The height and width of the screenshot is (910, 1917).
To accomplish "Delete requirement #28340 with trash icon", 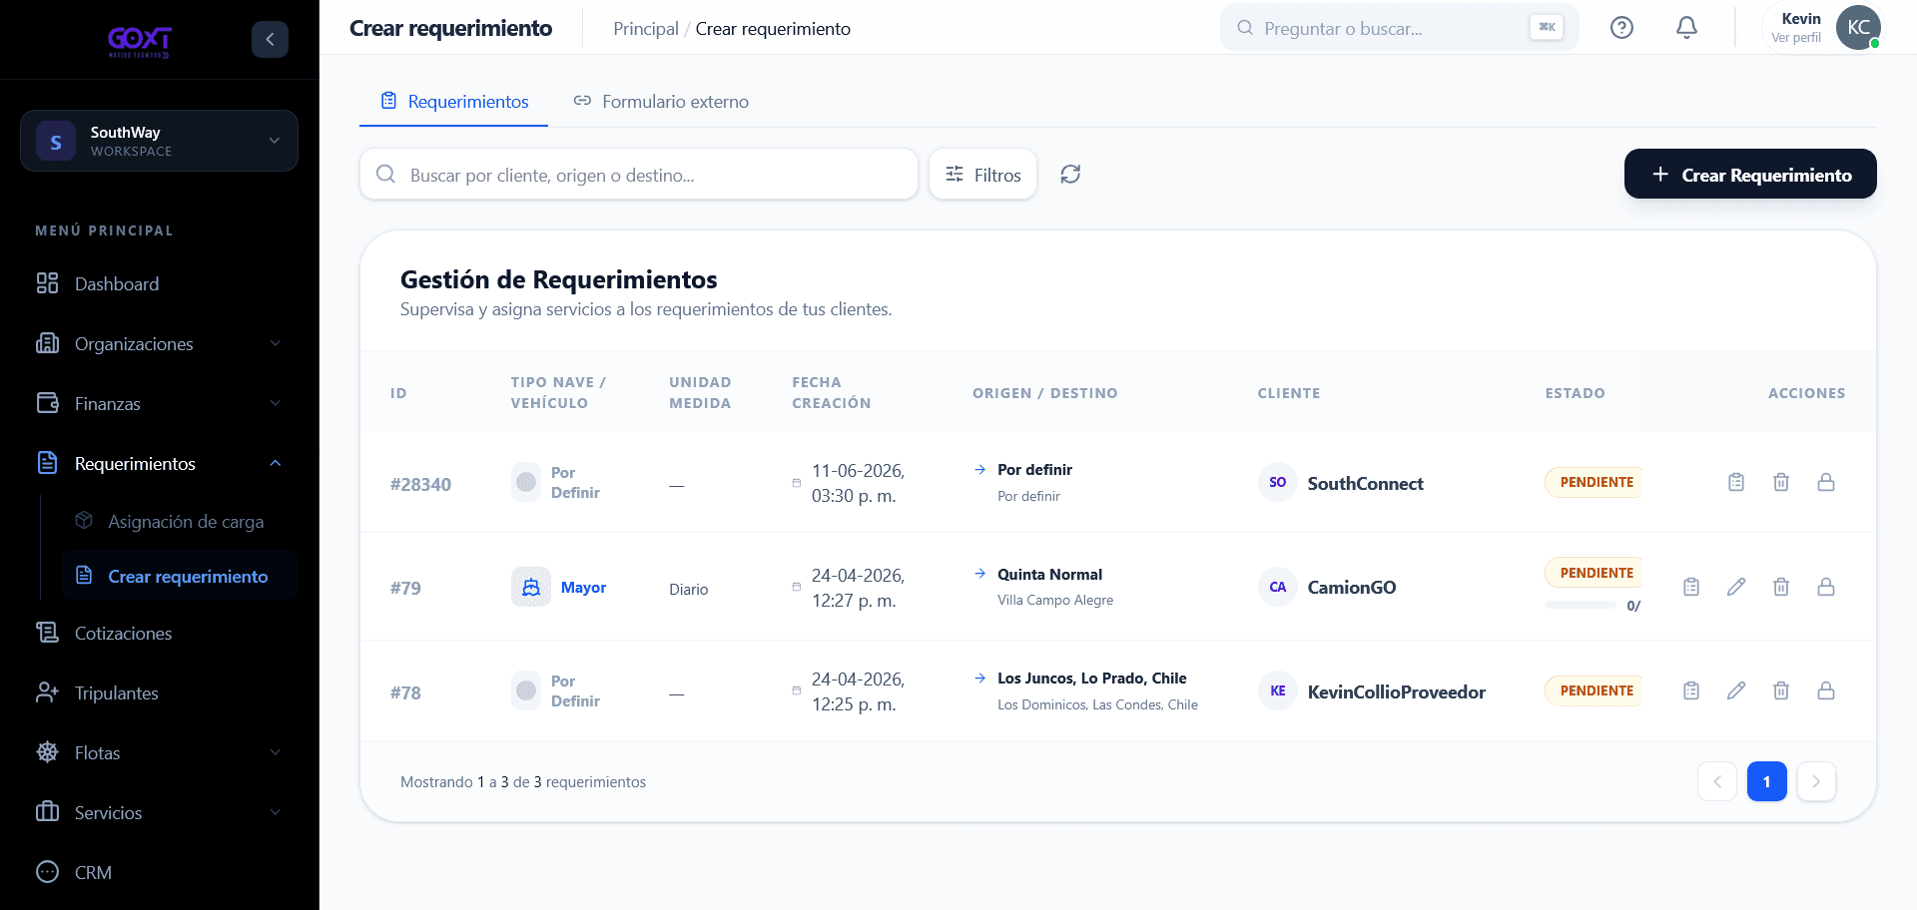I will click(1781, 482).
